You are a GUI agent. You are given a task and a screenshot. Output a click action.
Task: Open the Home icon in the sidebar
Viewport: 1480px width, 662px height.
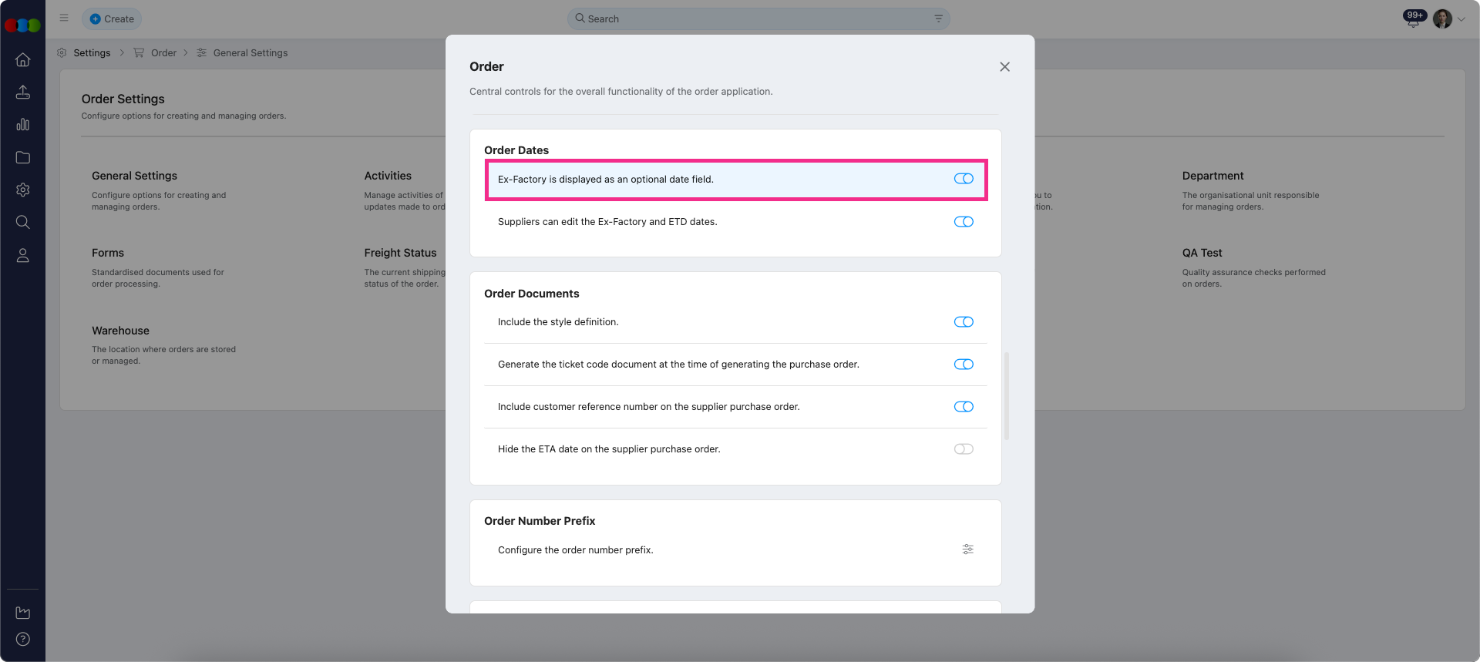coord(22,59)
